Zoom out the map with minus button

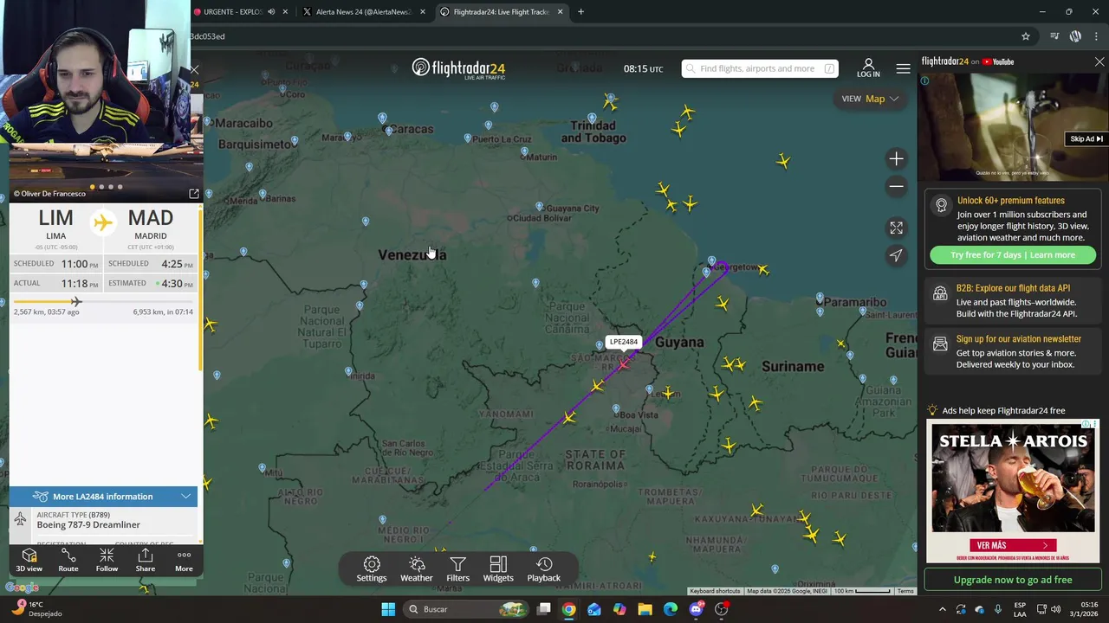click(896, 186)
